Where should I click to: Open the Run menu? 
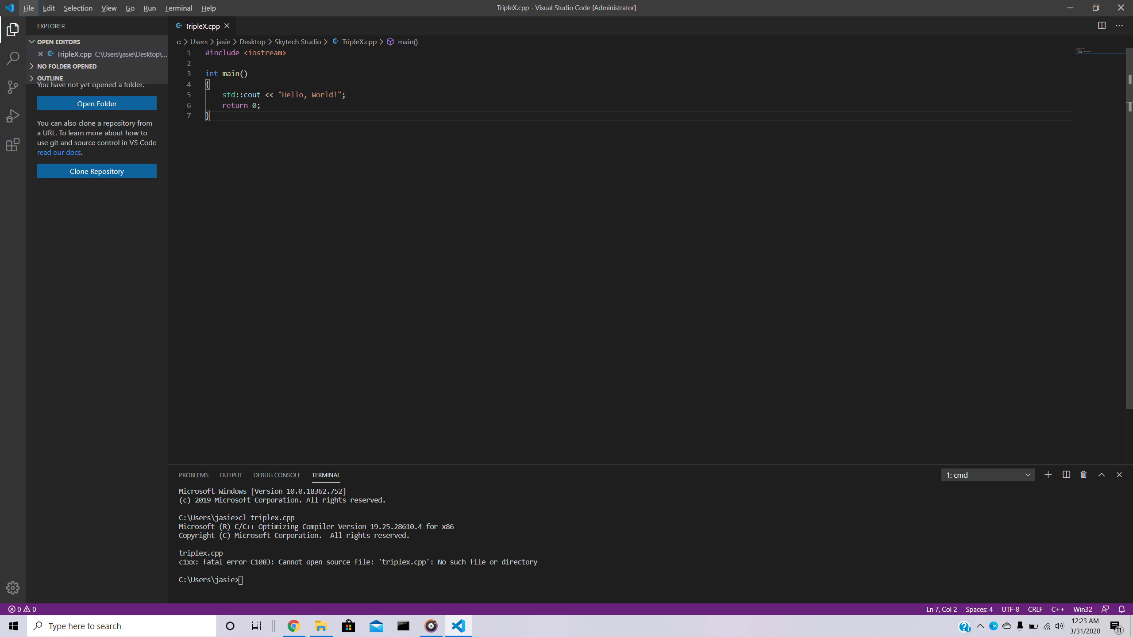150,8
